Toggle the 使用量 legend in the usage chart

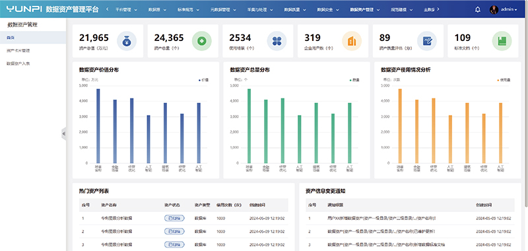tap(504, 80)
